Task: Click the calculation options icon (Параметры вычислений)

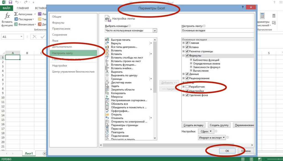Action: 262,16
